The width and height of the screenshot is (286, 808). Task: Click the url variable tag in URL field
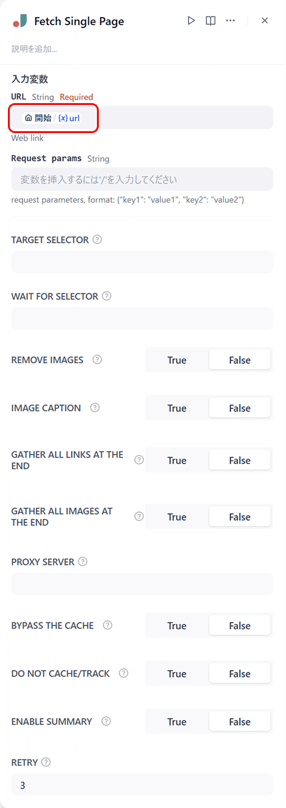69,118
